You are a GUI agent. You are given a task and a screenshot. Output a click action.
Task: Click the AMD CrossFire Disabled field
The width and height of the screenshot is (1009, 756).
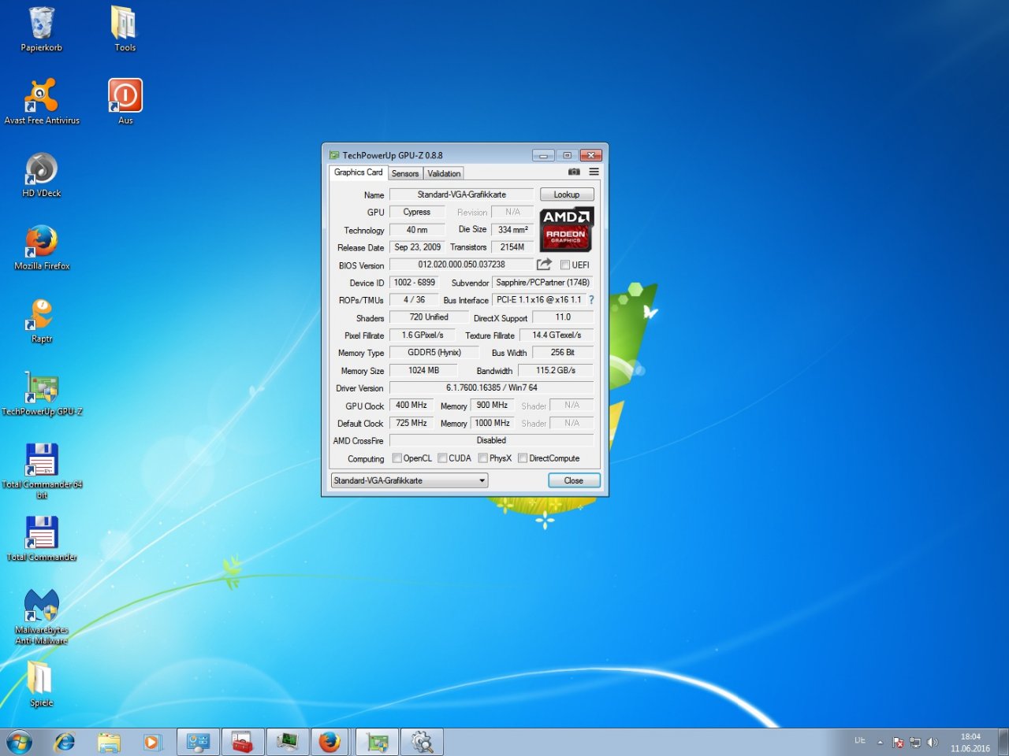[x=492, y=440]
